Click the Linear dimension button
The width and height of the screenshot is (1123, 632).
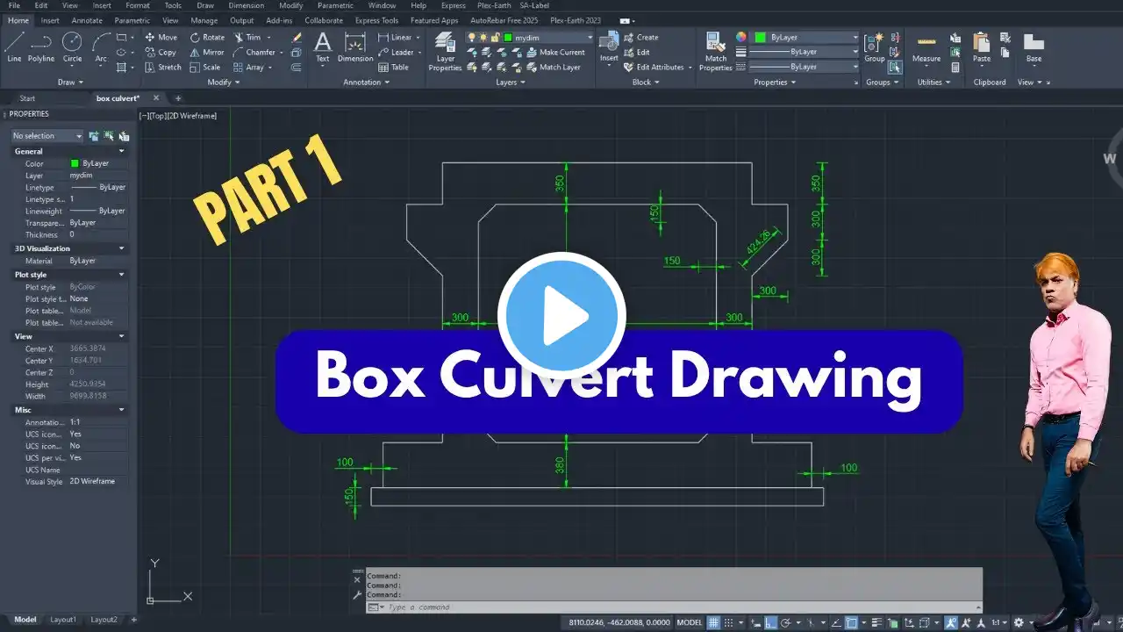[399, 37]
